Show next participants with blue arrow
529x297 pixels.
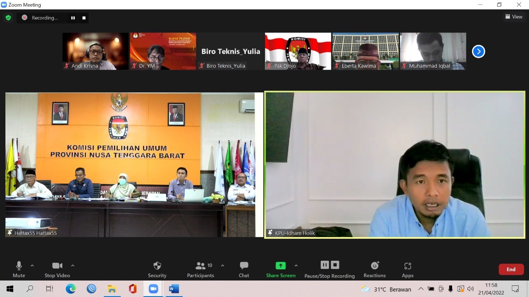pyautogui.click(x=478, y=52)
